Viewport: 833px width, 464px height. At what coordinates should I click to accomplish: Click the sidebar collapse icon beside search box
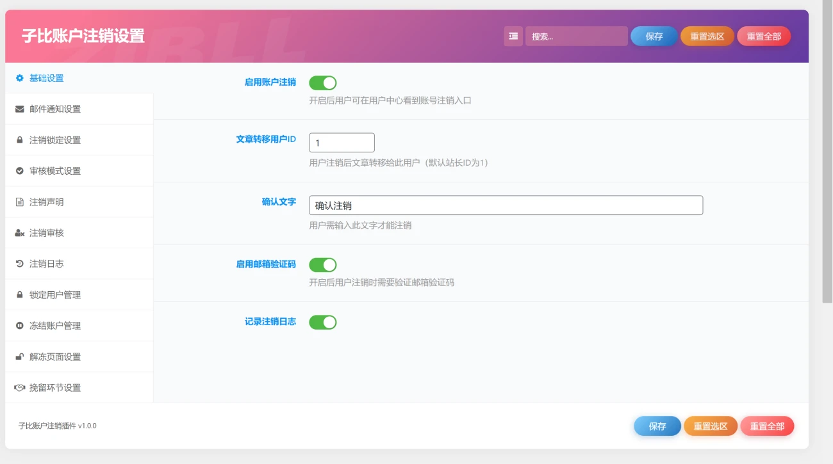click(513, 36)
